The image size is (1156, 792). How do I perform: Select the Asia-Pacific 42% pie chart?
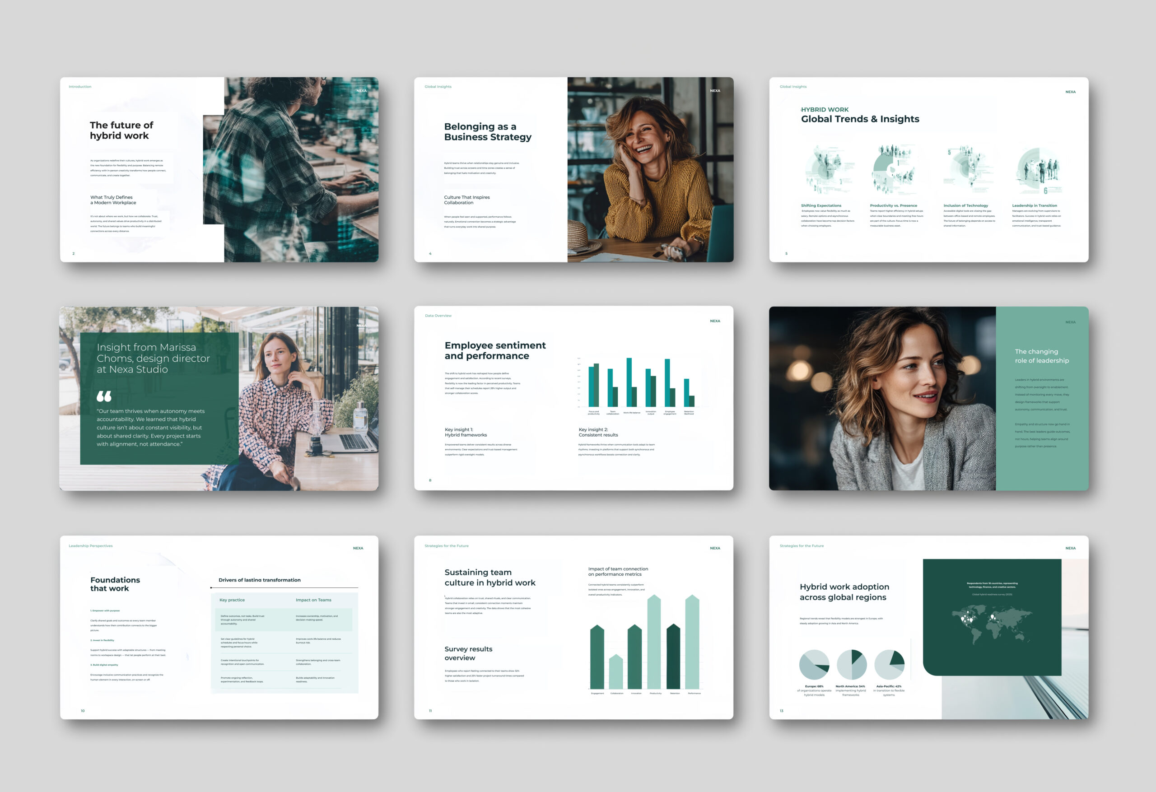click(890, 664)
